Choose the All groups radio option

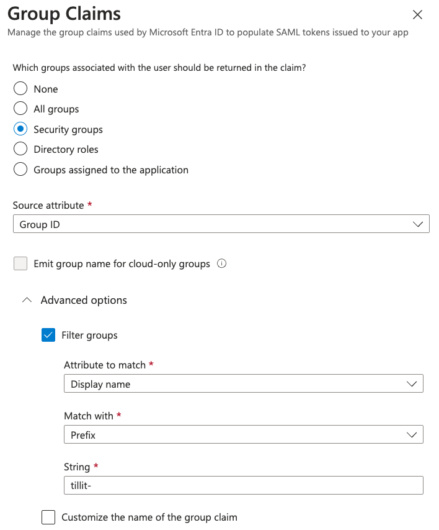[x=20, y=109]
